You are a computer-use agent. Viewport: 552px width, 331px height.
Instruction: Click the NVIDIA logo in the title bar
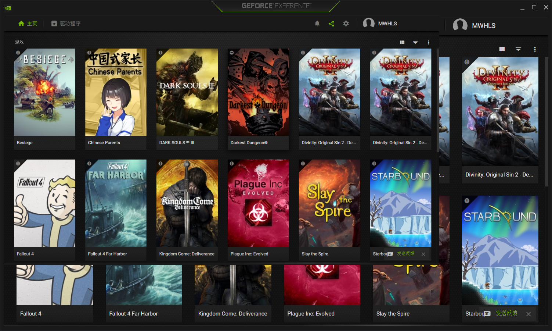[8, 8]
